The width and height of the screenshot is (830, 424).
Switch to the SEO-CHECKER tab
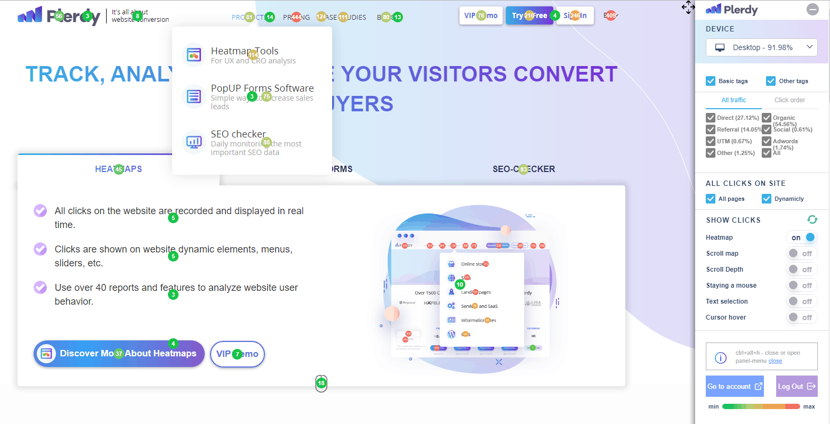(x=524, y=169)
